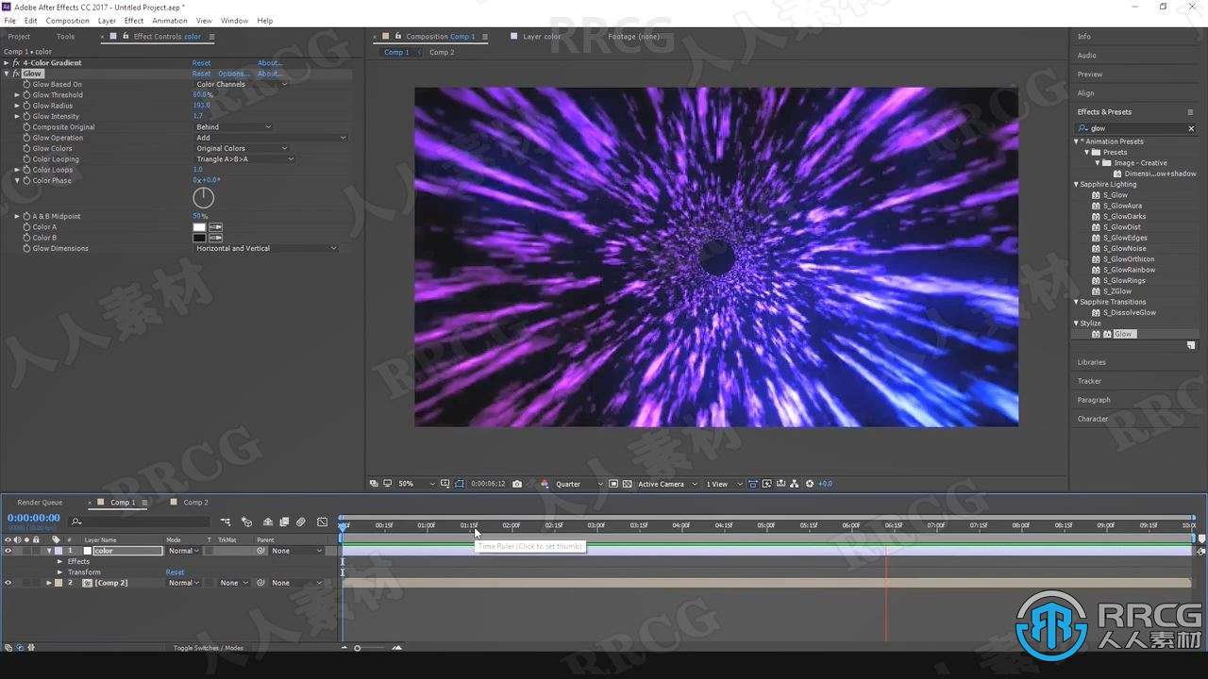The width and height of the screenshot is (1208, 679).
Task: Reset the 4-Color Gradient effect
Action: (202, 63)
